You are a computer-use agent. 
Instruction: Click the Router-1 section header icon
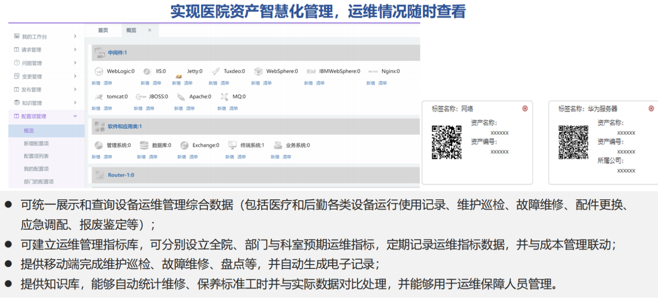[x=99, y=175]
